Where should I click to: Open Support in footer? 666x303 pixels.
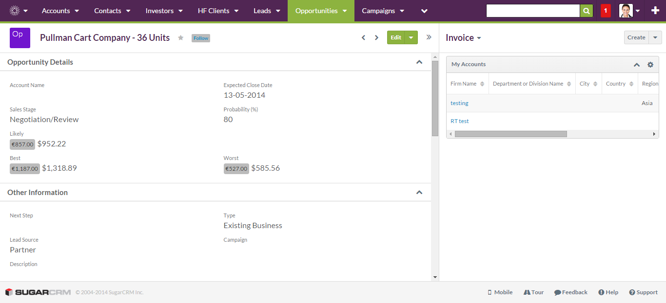tap(643, 292)
